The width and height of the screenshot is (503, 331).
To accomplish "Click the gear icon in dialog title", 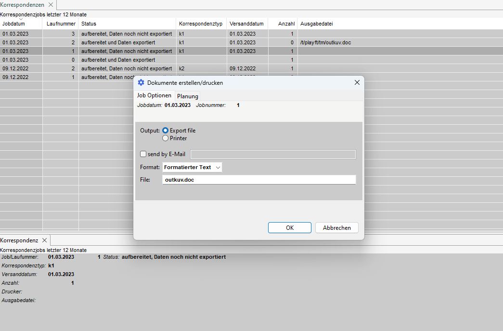I will tap(141, 83).
